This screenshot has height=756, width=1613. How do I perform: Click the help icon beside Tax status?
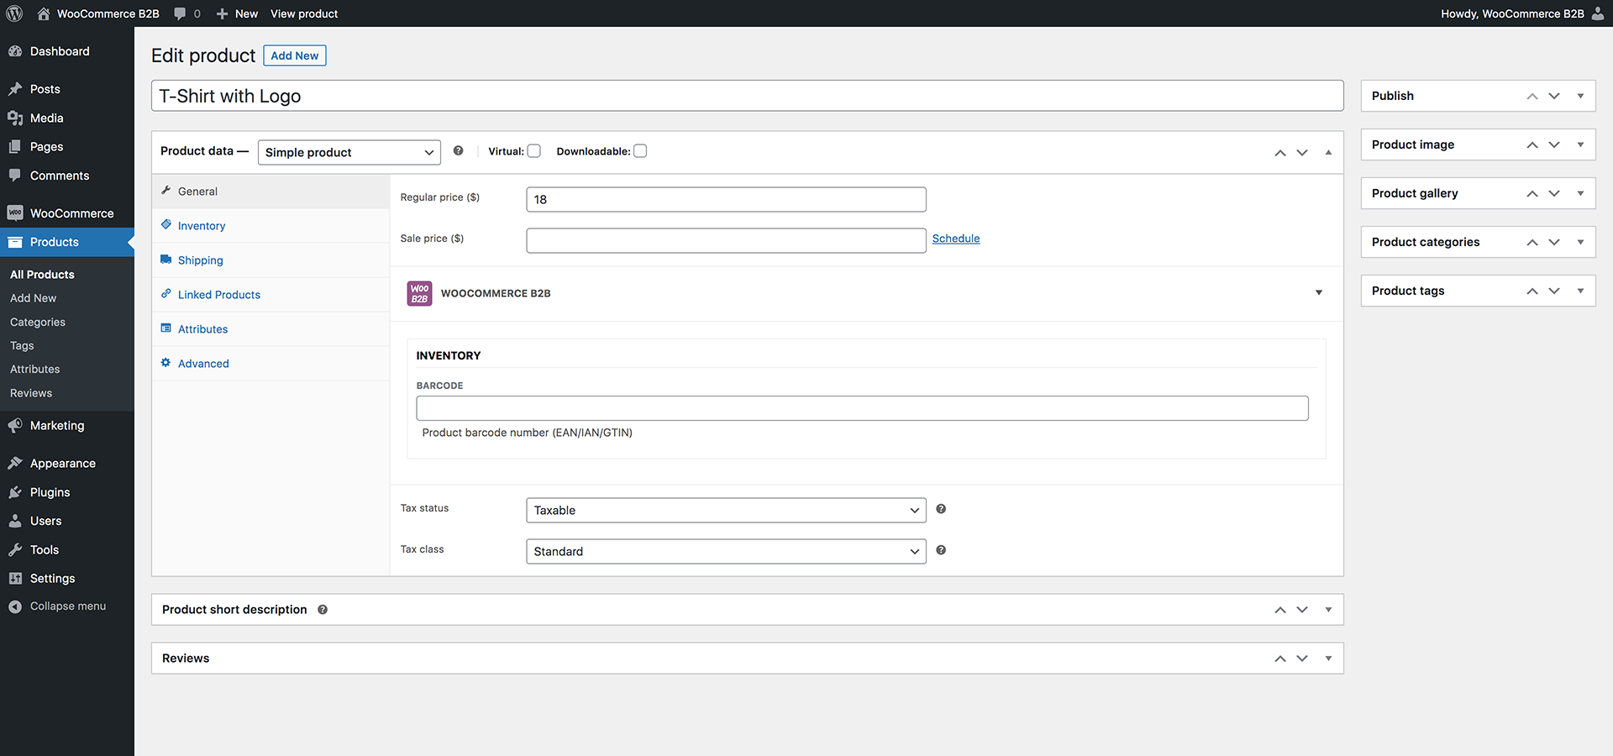941,509
